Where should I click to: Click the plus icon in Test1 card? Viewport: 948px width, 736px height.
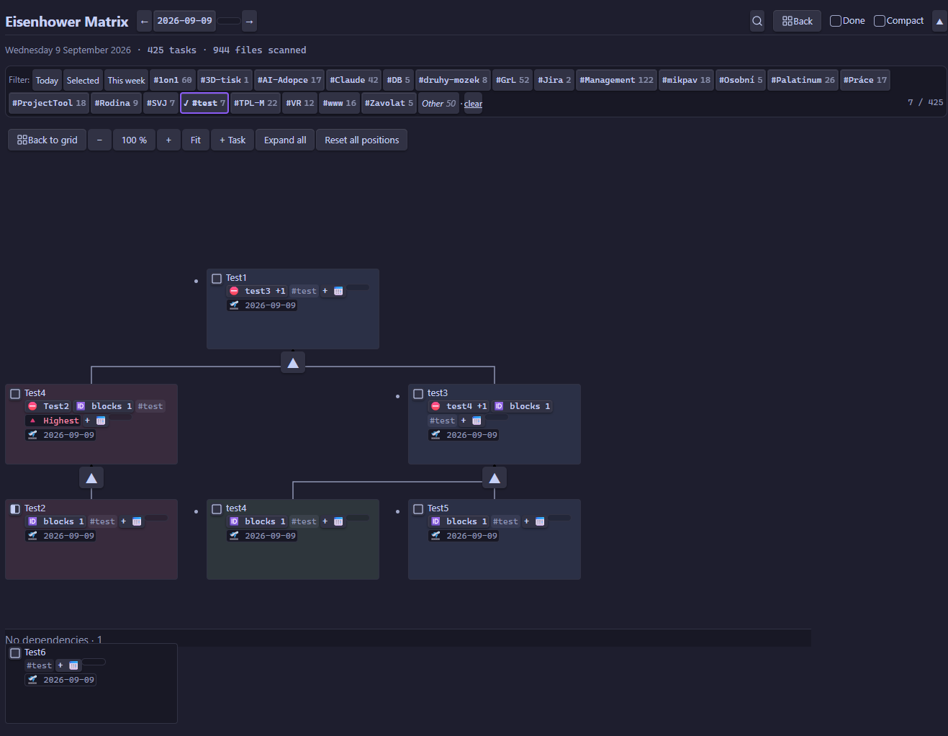[325, 291]
